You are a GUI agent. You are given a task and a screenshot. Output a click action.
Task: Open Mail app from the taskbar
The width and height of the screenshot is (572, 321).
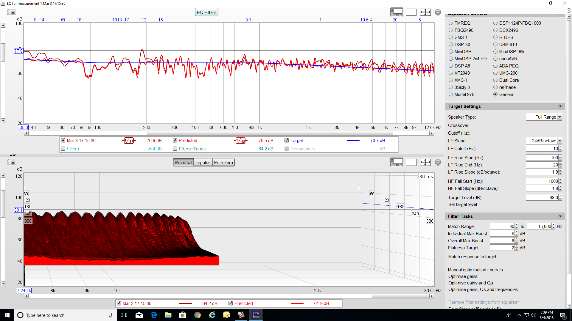pyautogui.click(x=139, y=315)
